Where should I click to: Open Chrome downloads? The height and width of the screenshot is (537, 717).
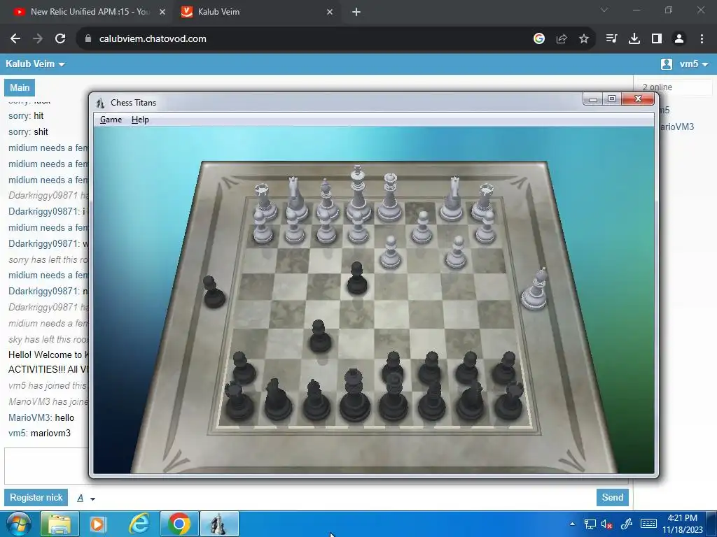coord(634,39)
